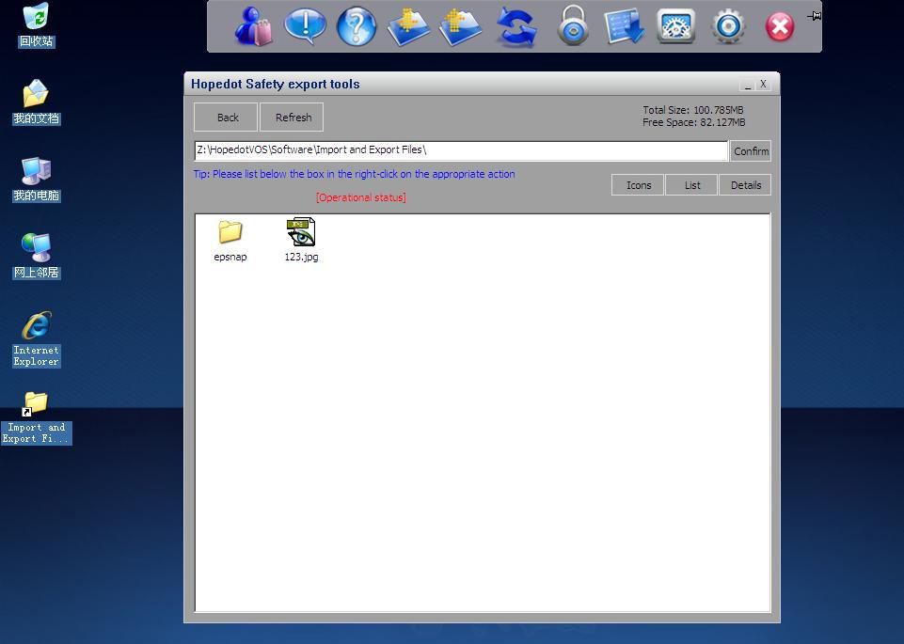Click the user with shopping bag icon
The height and width of the screenshot is (644, 904).
(x=253, y=26)
